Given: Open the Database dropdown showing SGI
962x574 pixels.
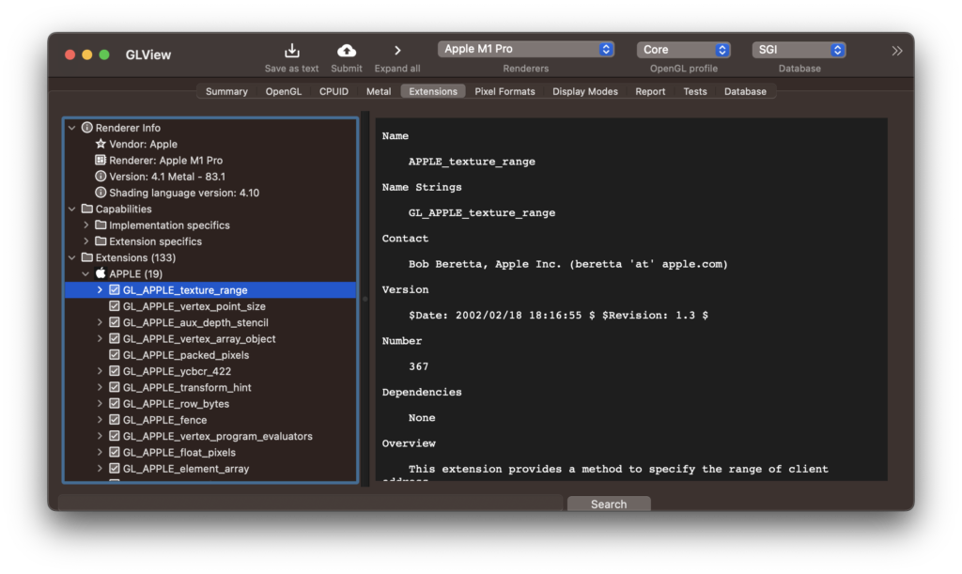Looking at the screenshot, I should 799,50.
